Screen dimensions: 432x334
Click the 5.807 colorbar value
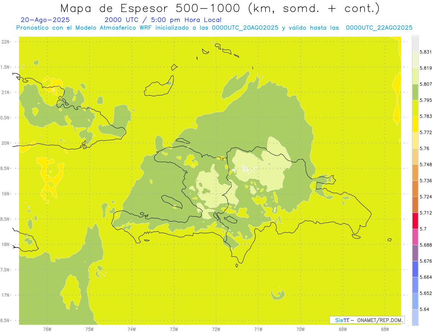[426, 84]
